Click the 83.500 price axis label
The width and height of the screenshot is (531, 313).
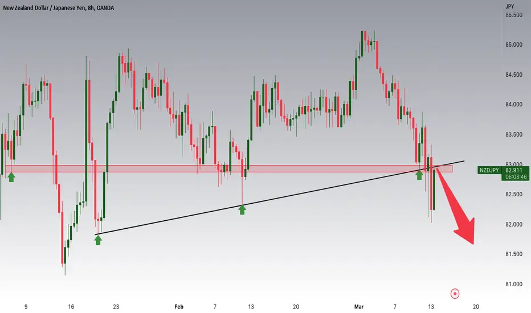pyautogui.click(x=514, y=135)
